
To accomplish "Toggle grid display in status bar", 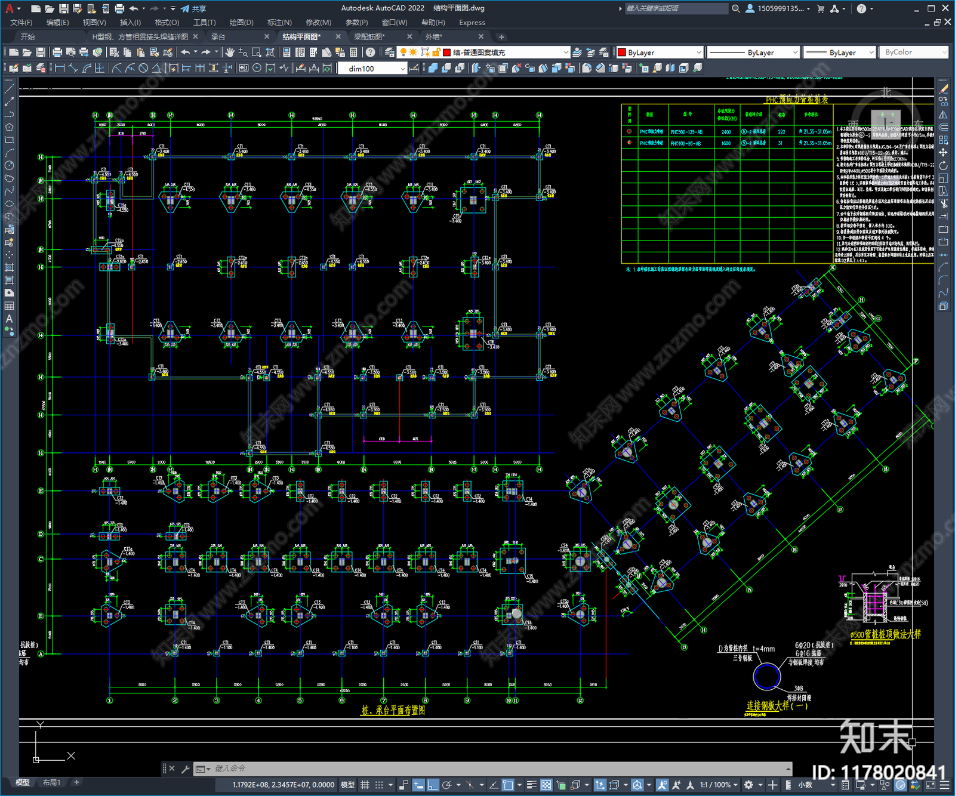I will pyautogui.click(x=365, y=785).
